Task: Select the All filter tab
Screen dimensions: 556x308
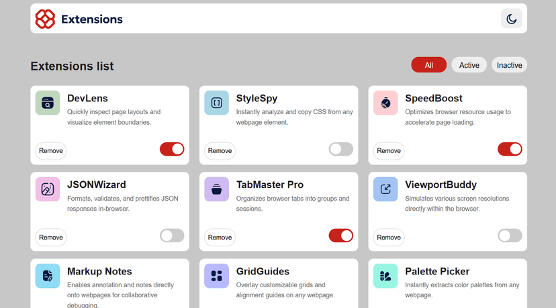Action: (x=428, y=65)
